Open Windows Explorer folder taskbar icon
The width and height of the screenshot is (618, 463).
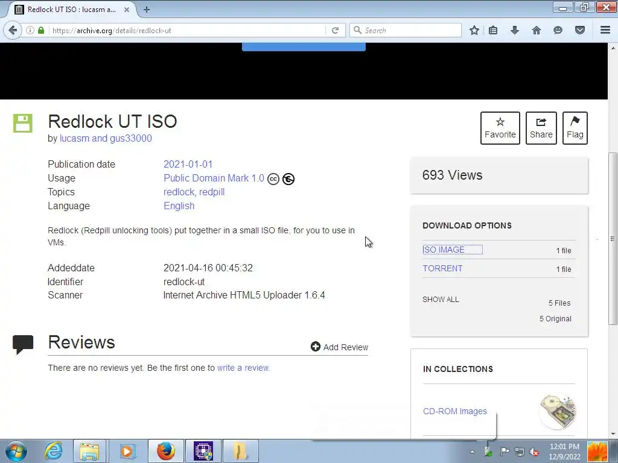[x=89, y=451]
